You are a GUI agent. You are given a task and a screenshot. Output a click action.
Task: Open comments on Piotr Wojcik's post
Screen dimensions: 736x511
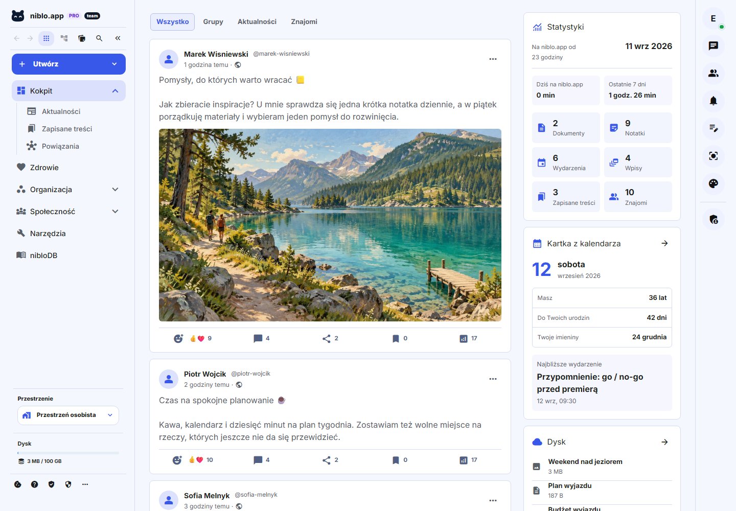tap(261, 460)
